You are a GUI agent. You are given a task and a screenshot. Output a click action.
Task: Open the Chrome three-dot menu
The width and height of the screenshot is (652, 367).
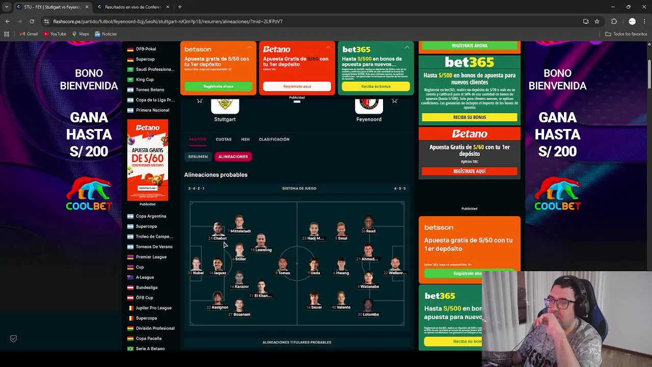[644, 21]
